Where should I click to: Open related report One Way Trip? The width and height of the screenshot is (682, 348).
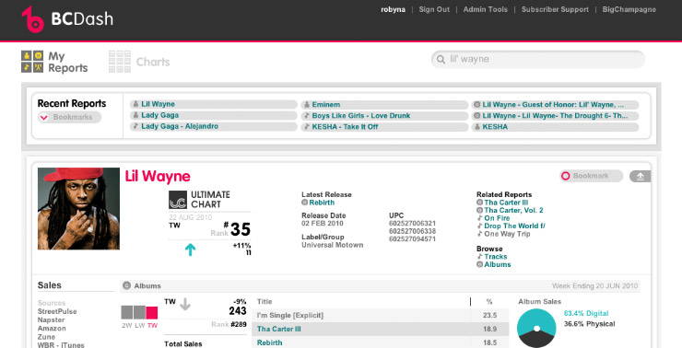coord(507,234)
